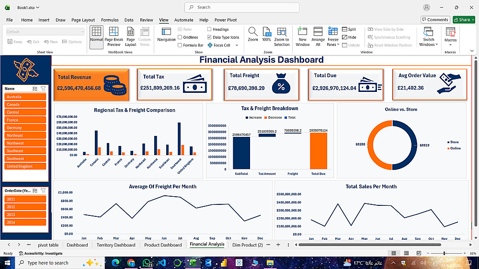
Task: Open File Explorer from taskbar
Action: (x=270, y=263)
